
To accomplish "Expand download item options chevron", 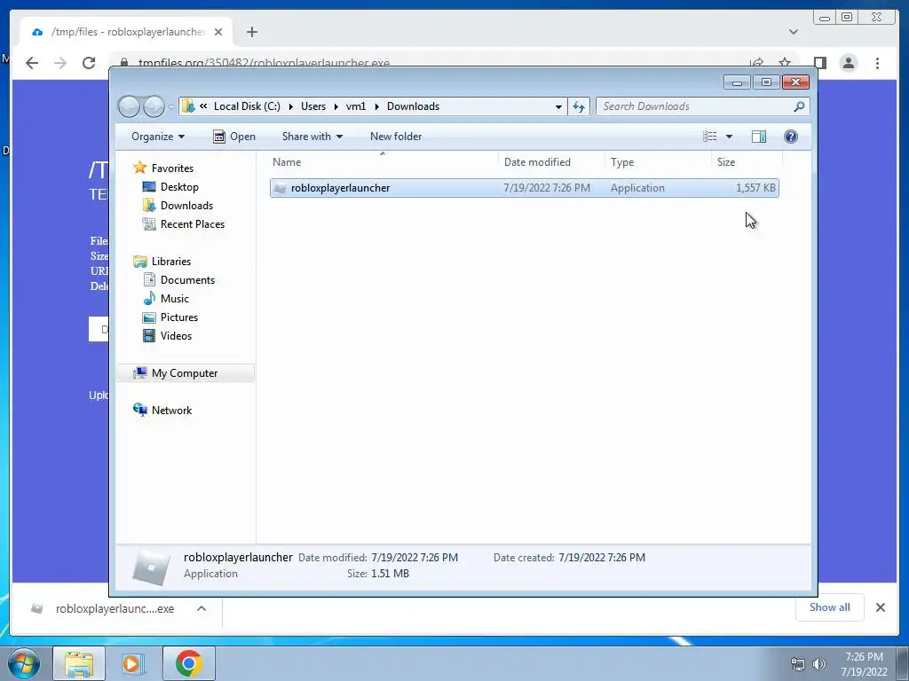I will pyautogui.click(x=202, y=608).
